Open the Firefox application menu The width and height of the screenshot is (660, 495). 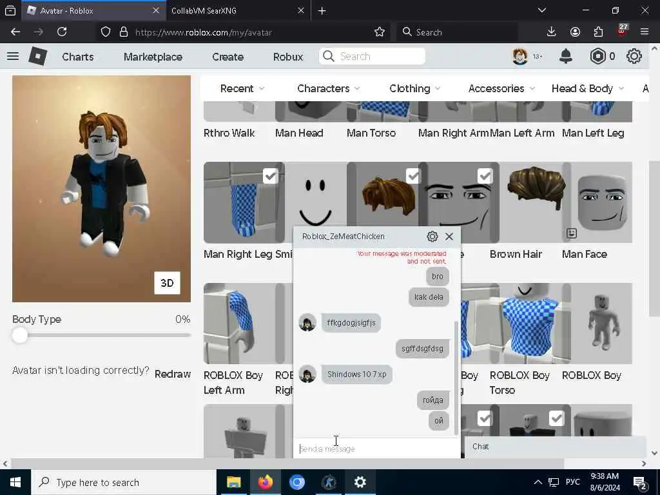pyautogui.click(x=645, y=32)
